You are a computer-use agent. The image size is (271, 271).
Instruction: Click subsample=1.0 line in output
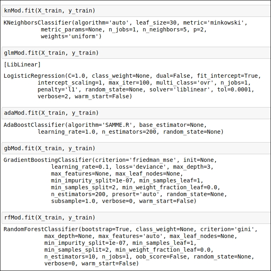coord(124,201)
